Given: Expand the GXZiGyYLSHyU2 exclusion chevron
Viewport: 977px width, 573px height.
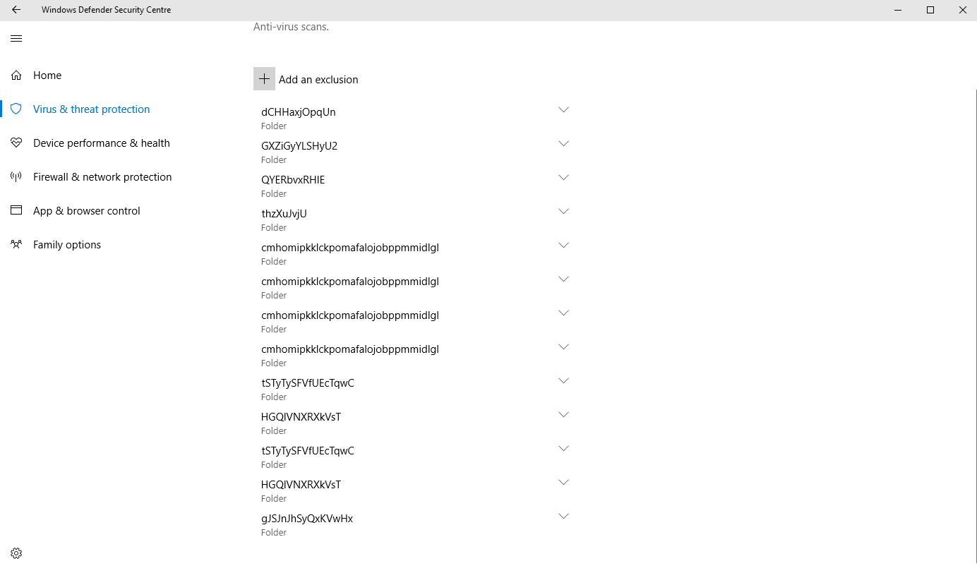Looking at the screenshot, I should [x=563, y=144].
